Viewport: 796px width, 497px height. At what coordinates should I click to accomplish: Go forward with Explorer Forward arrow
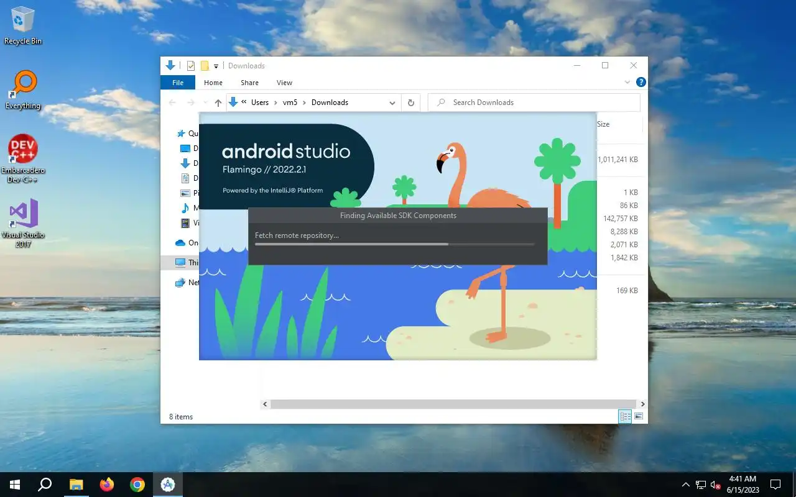click(191, 103)
